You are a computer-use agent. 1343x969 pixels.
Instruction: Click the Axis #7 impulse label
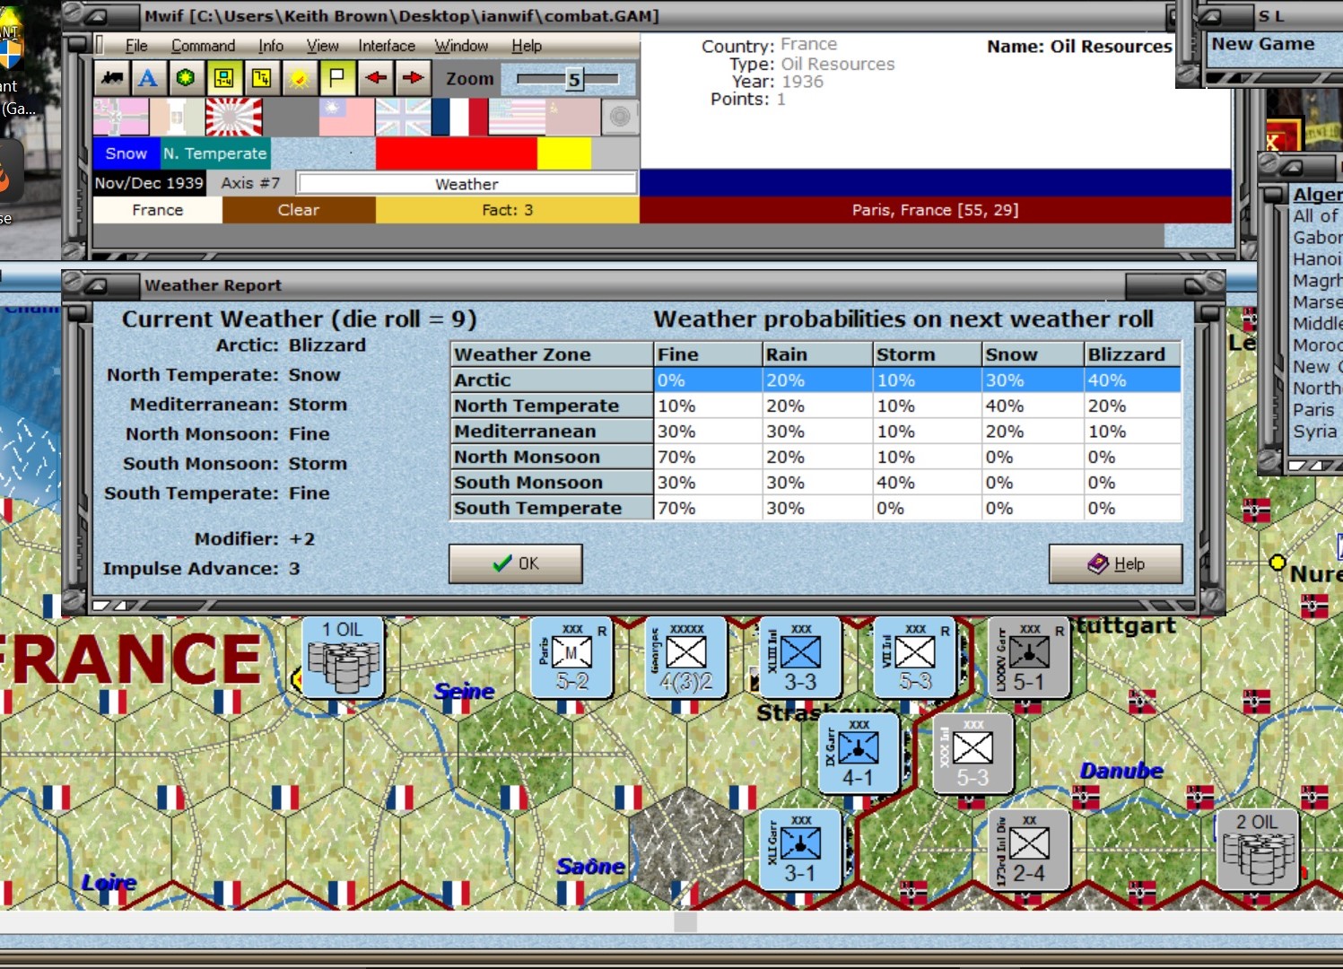pyautogui.click(x=250, y=183)
